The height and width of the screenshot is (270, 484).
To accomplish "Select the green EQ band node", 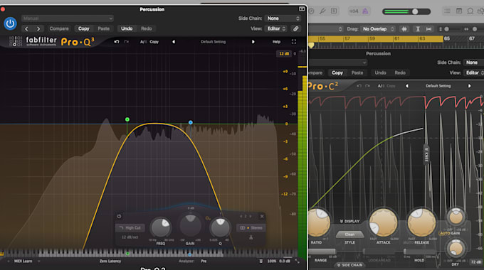I will [x=127, y=119].
